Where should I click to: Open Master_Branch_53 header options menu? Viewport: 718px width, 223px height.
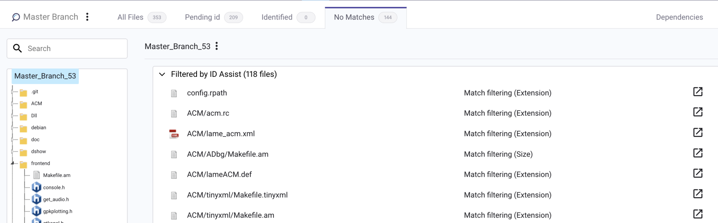[x=217, y=46]
